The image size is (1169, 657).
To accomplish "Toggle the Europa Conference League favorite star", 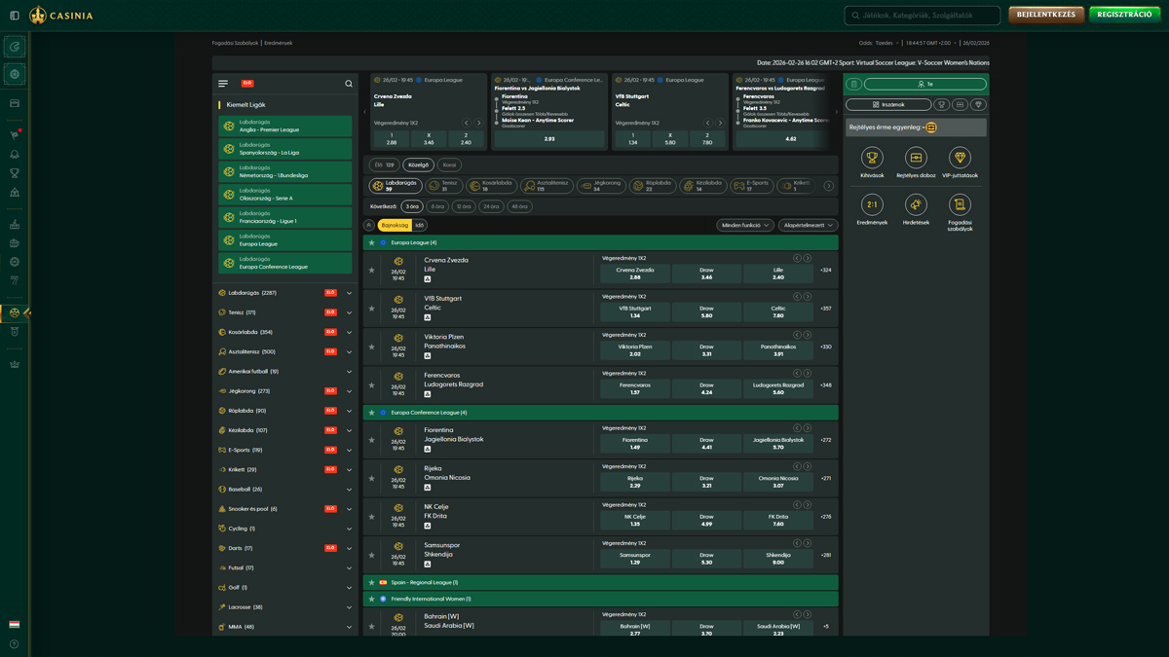I will click(x=371, y=413).
